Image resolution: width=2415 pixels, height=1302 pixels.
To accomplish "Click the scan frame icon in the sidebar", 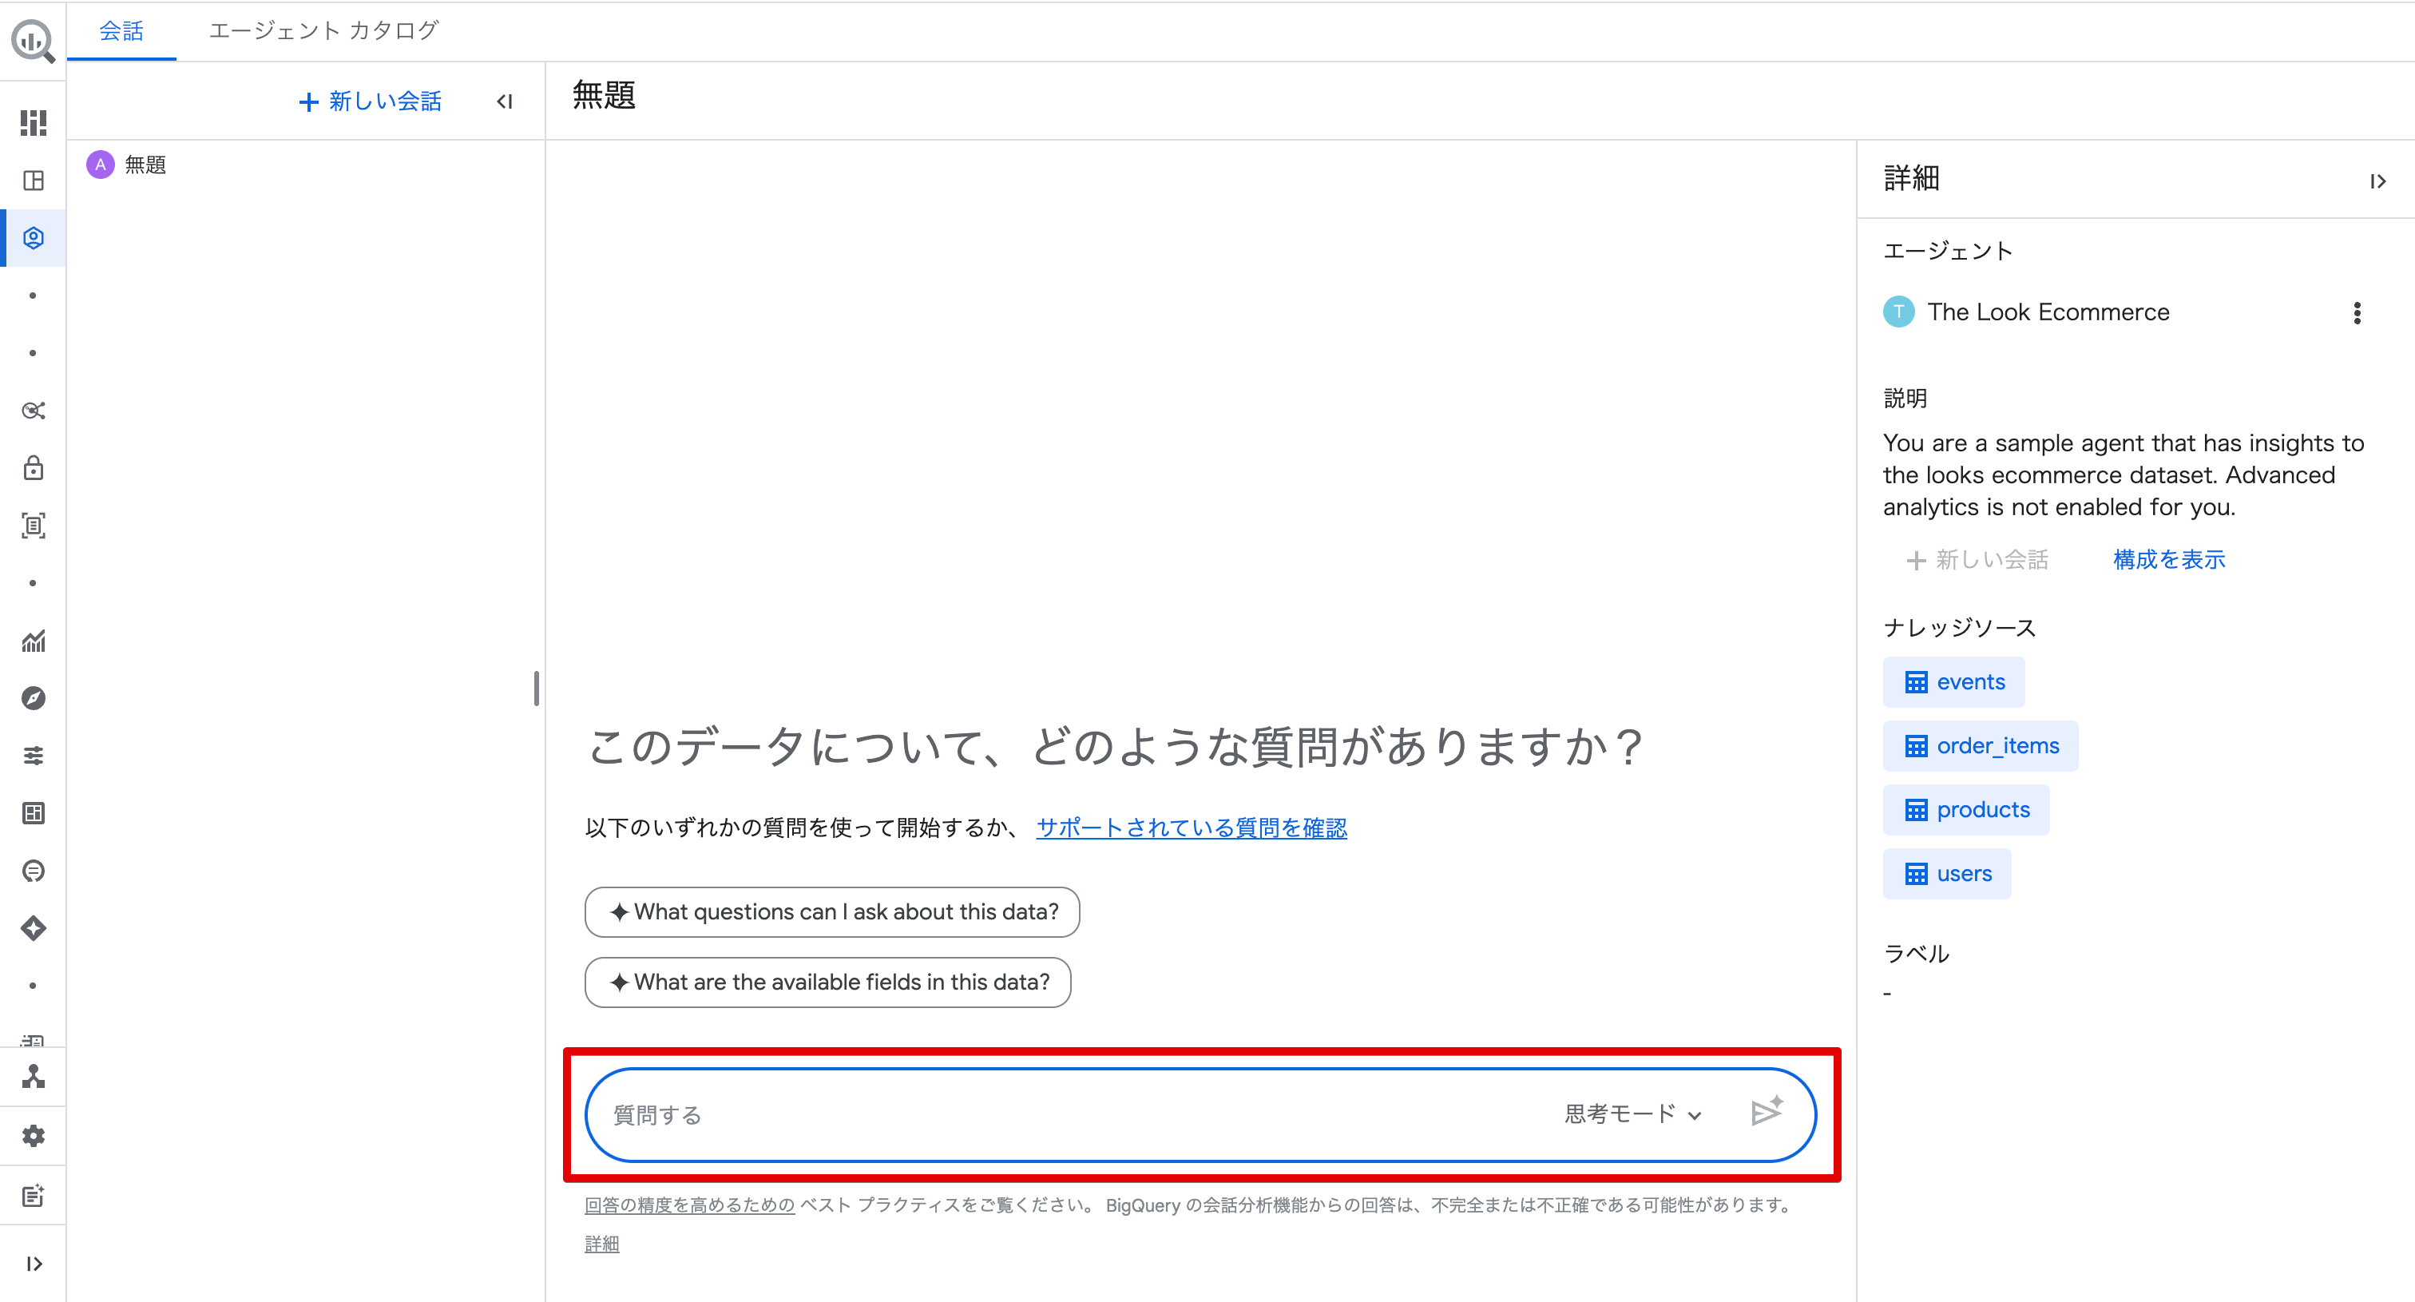I will (33, 526).
